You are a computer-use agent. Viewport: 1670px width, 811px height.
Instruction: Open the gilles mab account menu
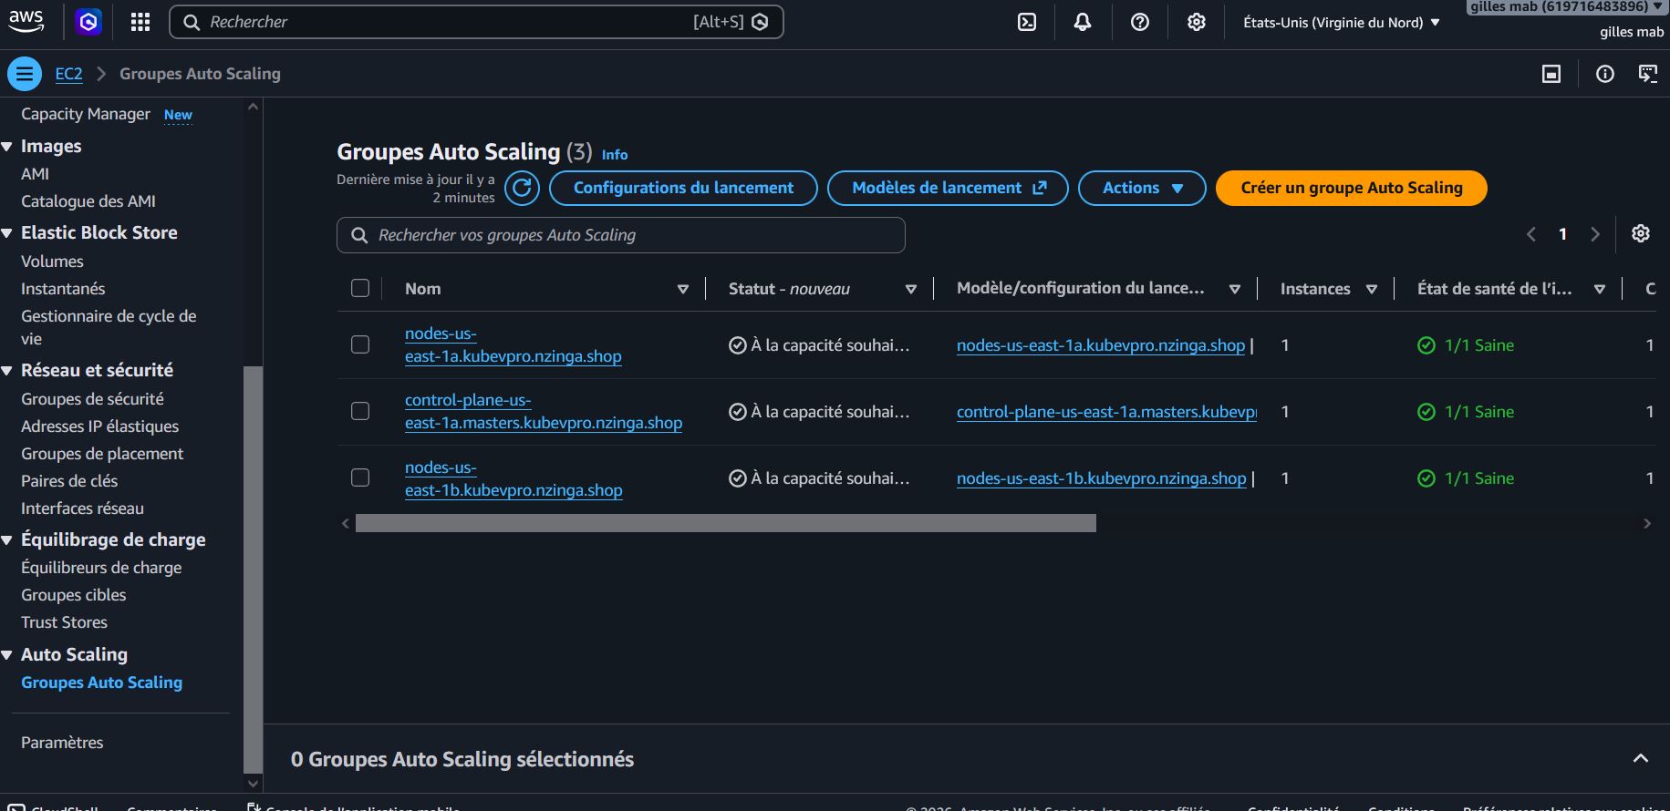[1565, 7]
